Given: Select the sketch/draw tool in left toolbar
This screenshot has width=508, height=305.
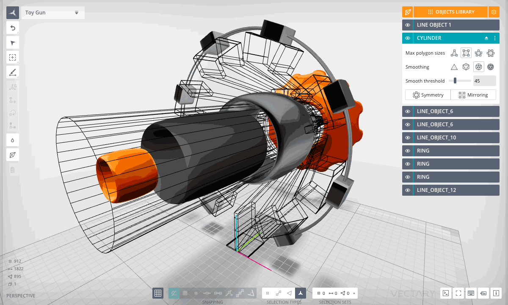Looking at the screenshot, I should [12, 72].
